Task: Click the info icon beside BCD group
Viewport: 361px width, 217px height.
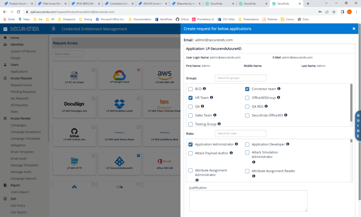Action: point(204,88)
